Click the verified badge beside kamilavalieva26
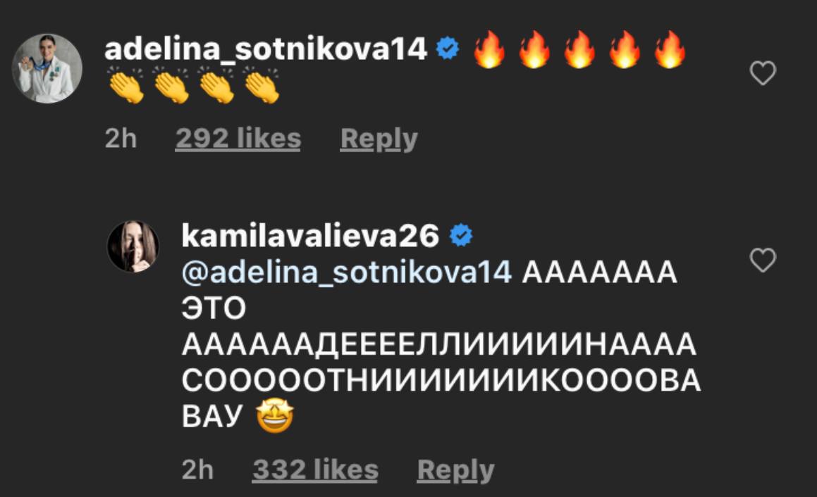This screenshot has width=817, height=497. 461,237
